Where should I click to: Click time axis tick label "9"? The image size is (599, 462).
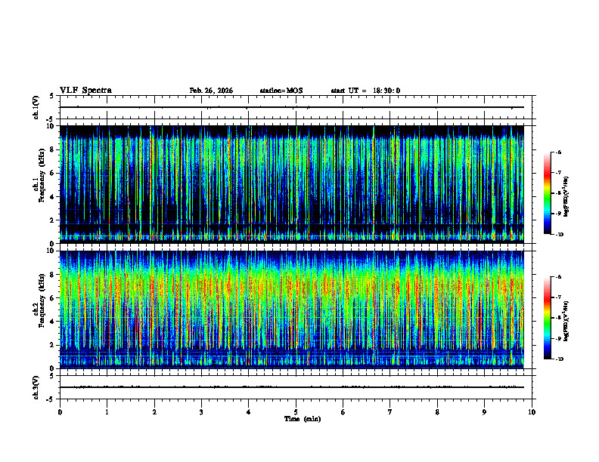pyautogui.click(x=484, y=412)
